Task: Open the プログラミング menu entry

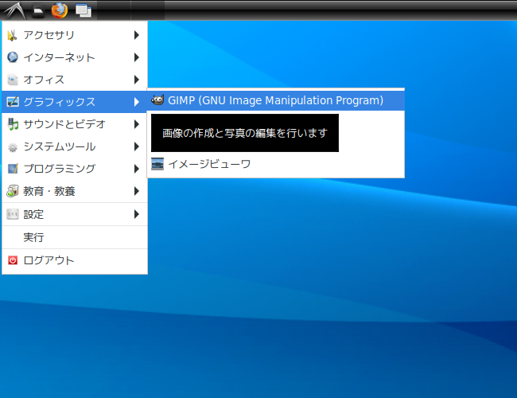Action: pyautogui.click(x=75, y=169)
